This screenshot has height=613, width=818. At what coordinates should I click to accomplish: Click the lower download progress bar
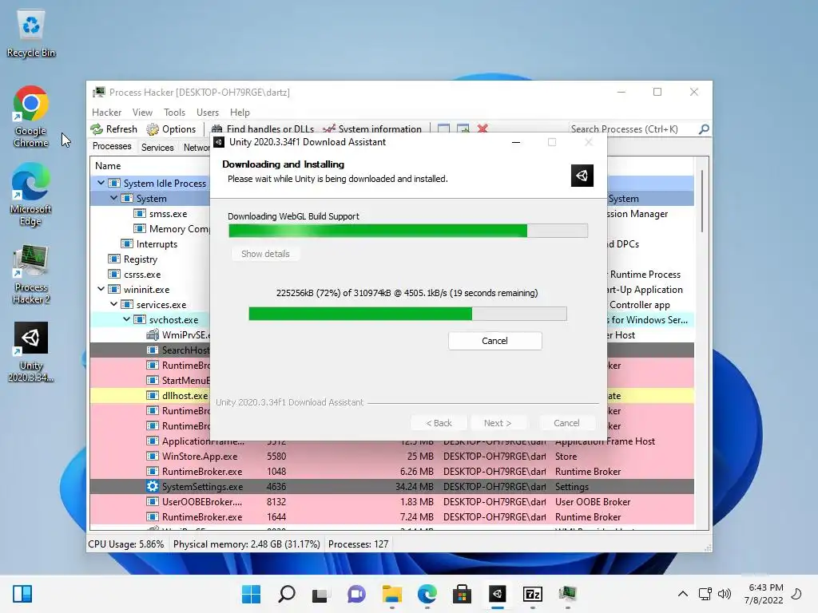(x=407, y=313)
